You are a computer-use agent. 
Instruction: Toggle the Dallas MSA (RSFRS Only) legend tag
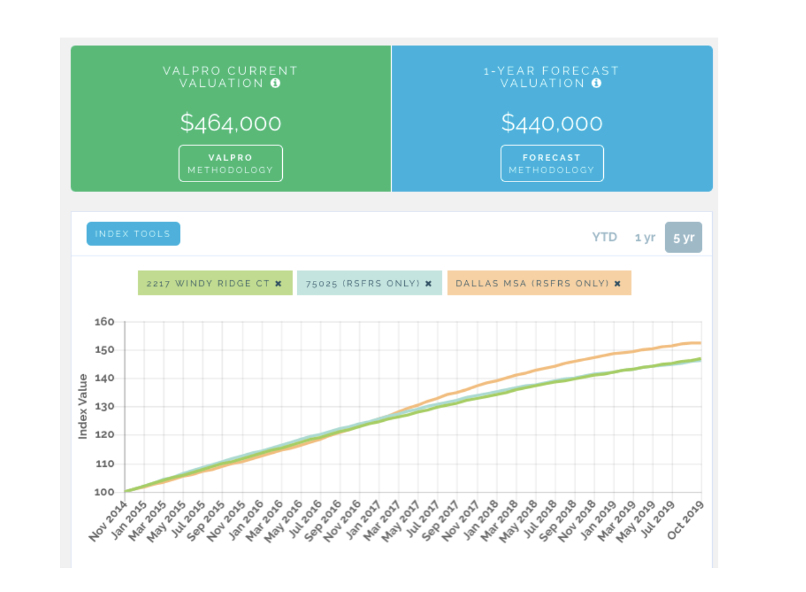pyautogui.click(x=532, y=283)
